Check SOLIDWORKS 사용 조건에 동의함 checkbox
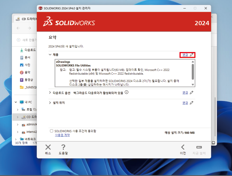This screenshot has height=176, width=232. tap(51, 131)
